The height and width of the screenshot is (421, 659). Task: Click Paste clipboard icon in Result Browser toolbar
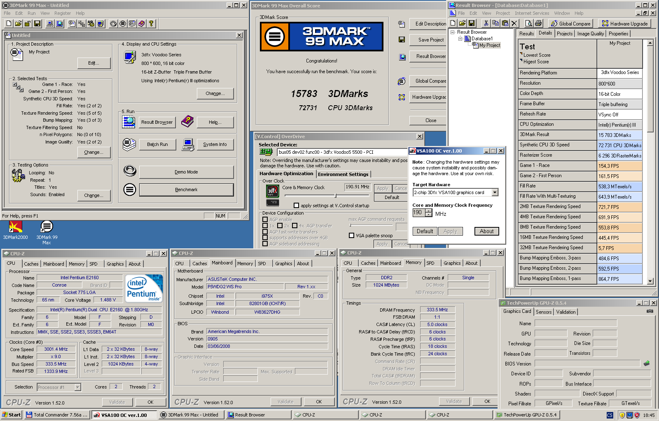click(505, 23)
